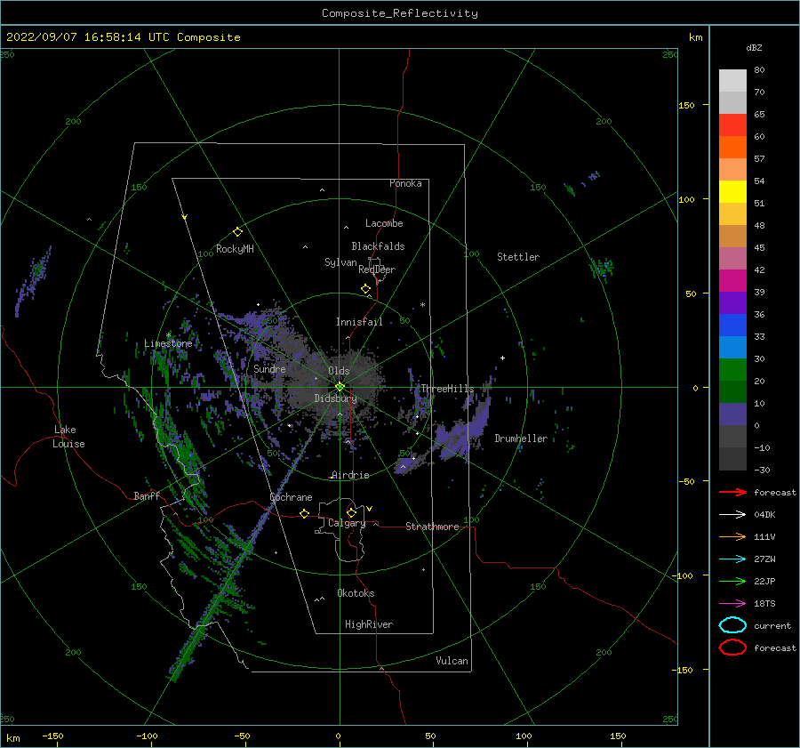This screenshot has height=748, width=800.
Task: Click the Okotoks town label
Action: (356, 593)
